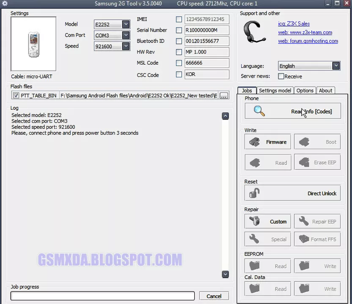The image size is (352, 304).
Task: Click the magnifier icon on Read Info button
Action: point(259,111)
